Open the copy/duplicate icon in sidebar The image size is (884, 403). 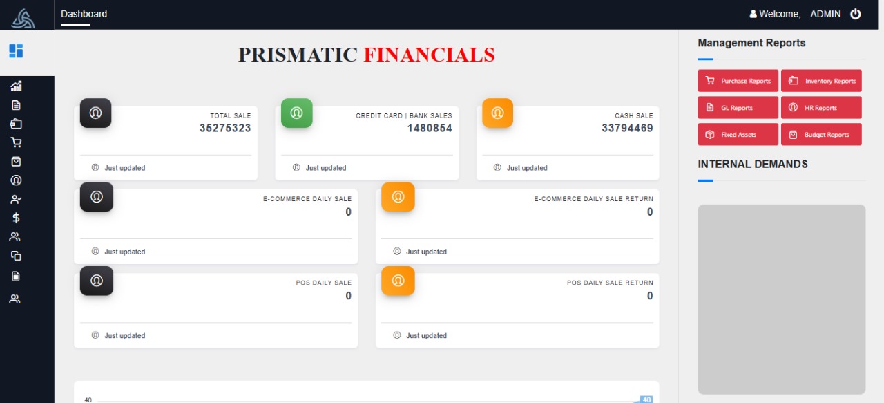coord(16,256)
